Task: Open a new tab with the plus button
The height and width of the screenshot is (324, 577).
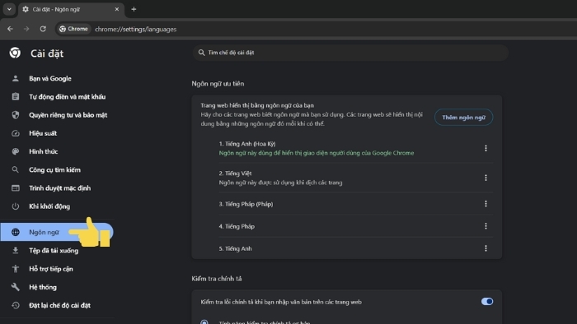Action: [134, 9]
